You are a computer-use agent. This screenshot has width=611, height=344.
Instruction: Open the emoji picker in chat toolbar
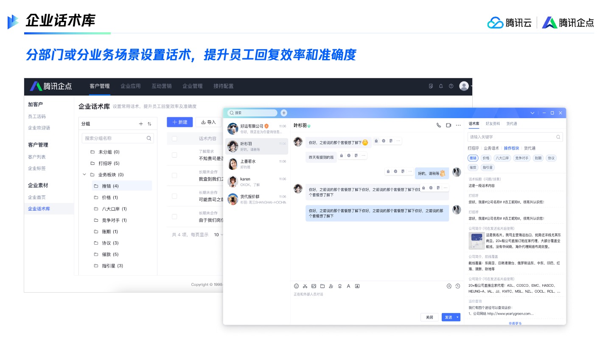[297, 286]
